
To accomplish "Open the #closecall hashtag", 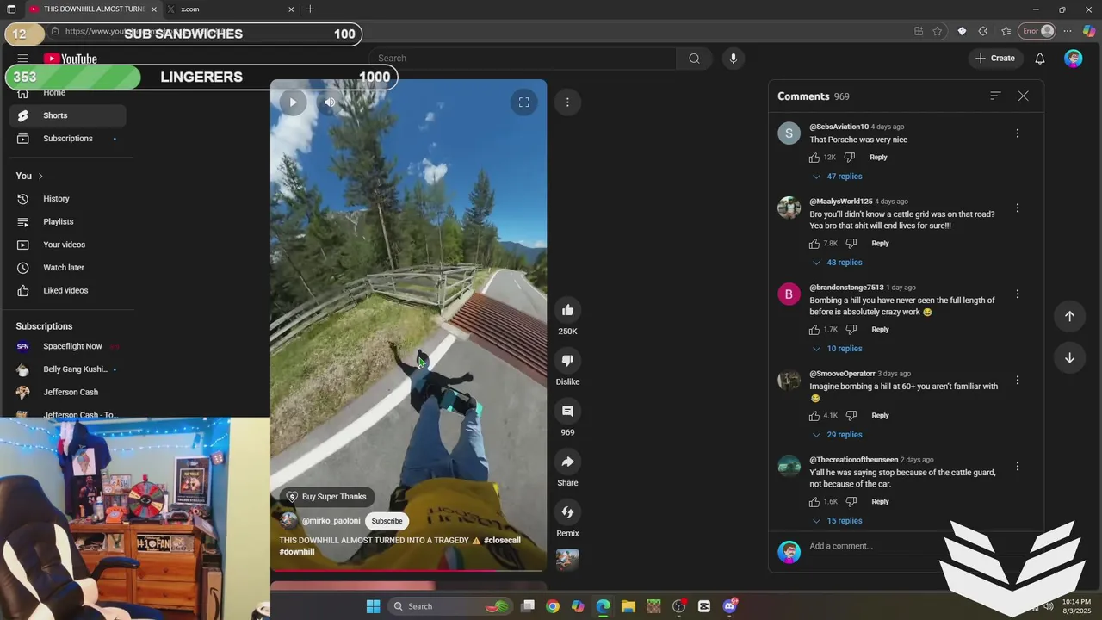I will point(502,541).
